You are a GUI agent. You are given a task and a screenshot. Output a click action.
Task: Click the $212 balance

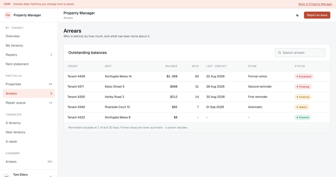(174, 97)
